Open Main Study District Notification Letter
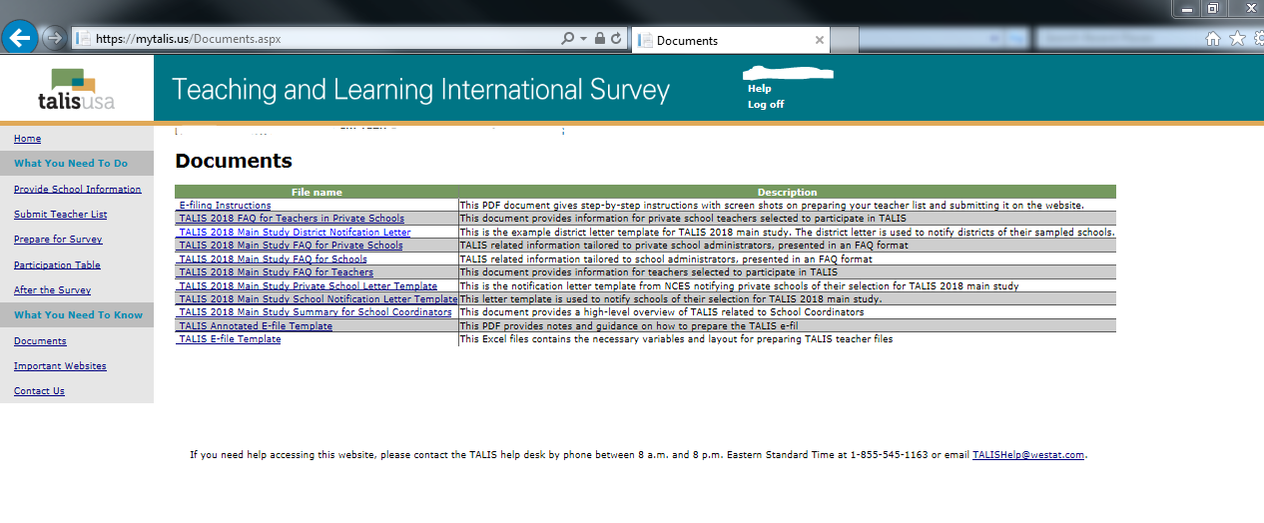The height and width of the screenshot is (523, 1264). pos(295,232)
